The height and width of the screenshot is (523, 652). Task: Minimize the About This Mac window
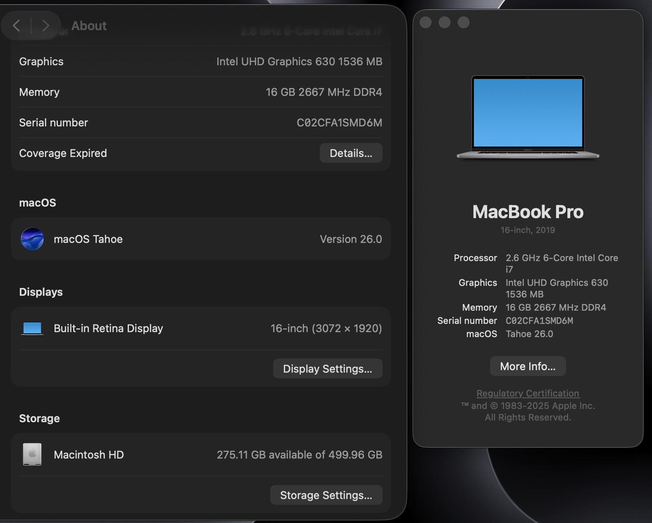445,22
